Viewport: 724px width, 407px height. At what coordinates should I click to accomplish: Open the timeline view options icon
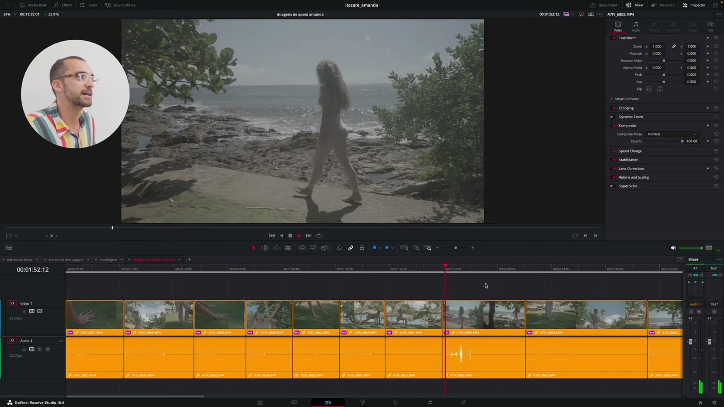coord(9,248)
